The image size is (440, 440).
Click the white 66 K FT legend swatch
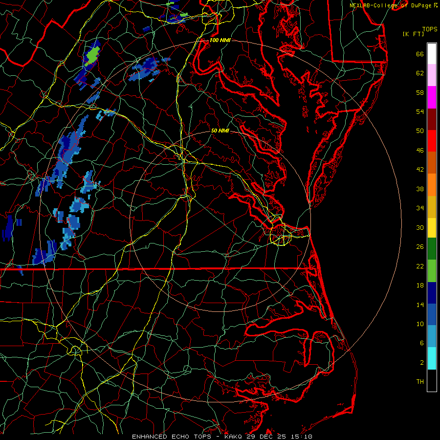pos(432,54)
